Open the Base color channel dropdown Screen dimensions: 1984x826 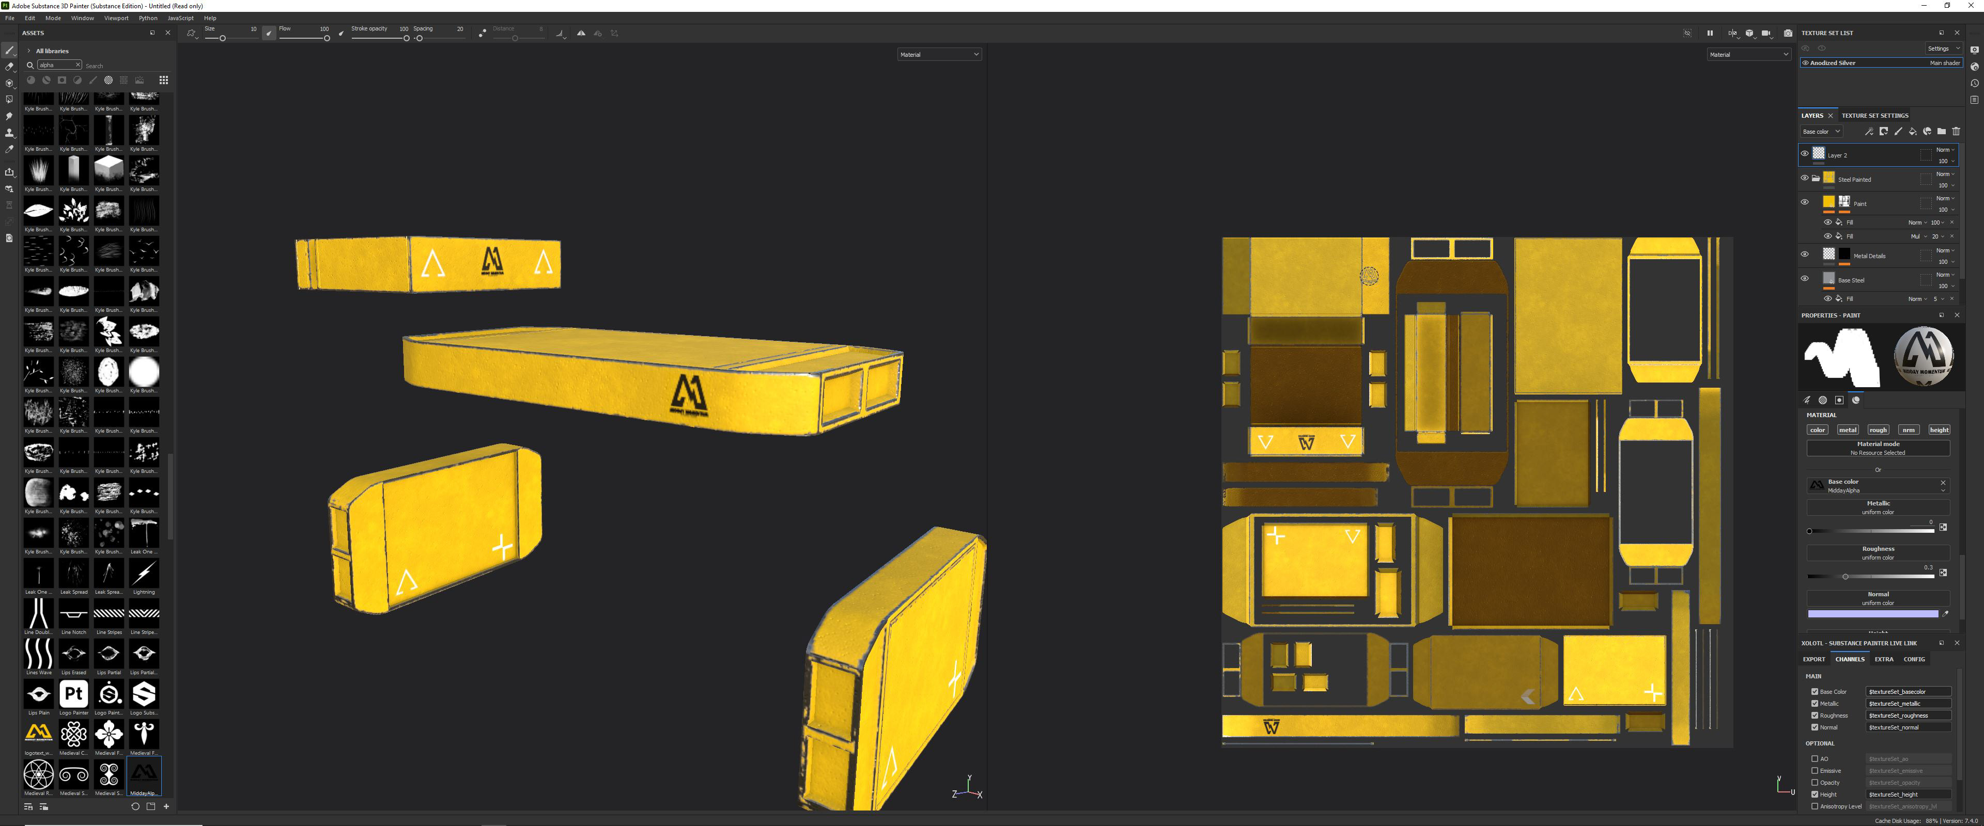tap(1821, 132)
